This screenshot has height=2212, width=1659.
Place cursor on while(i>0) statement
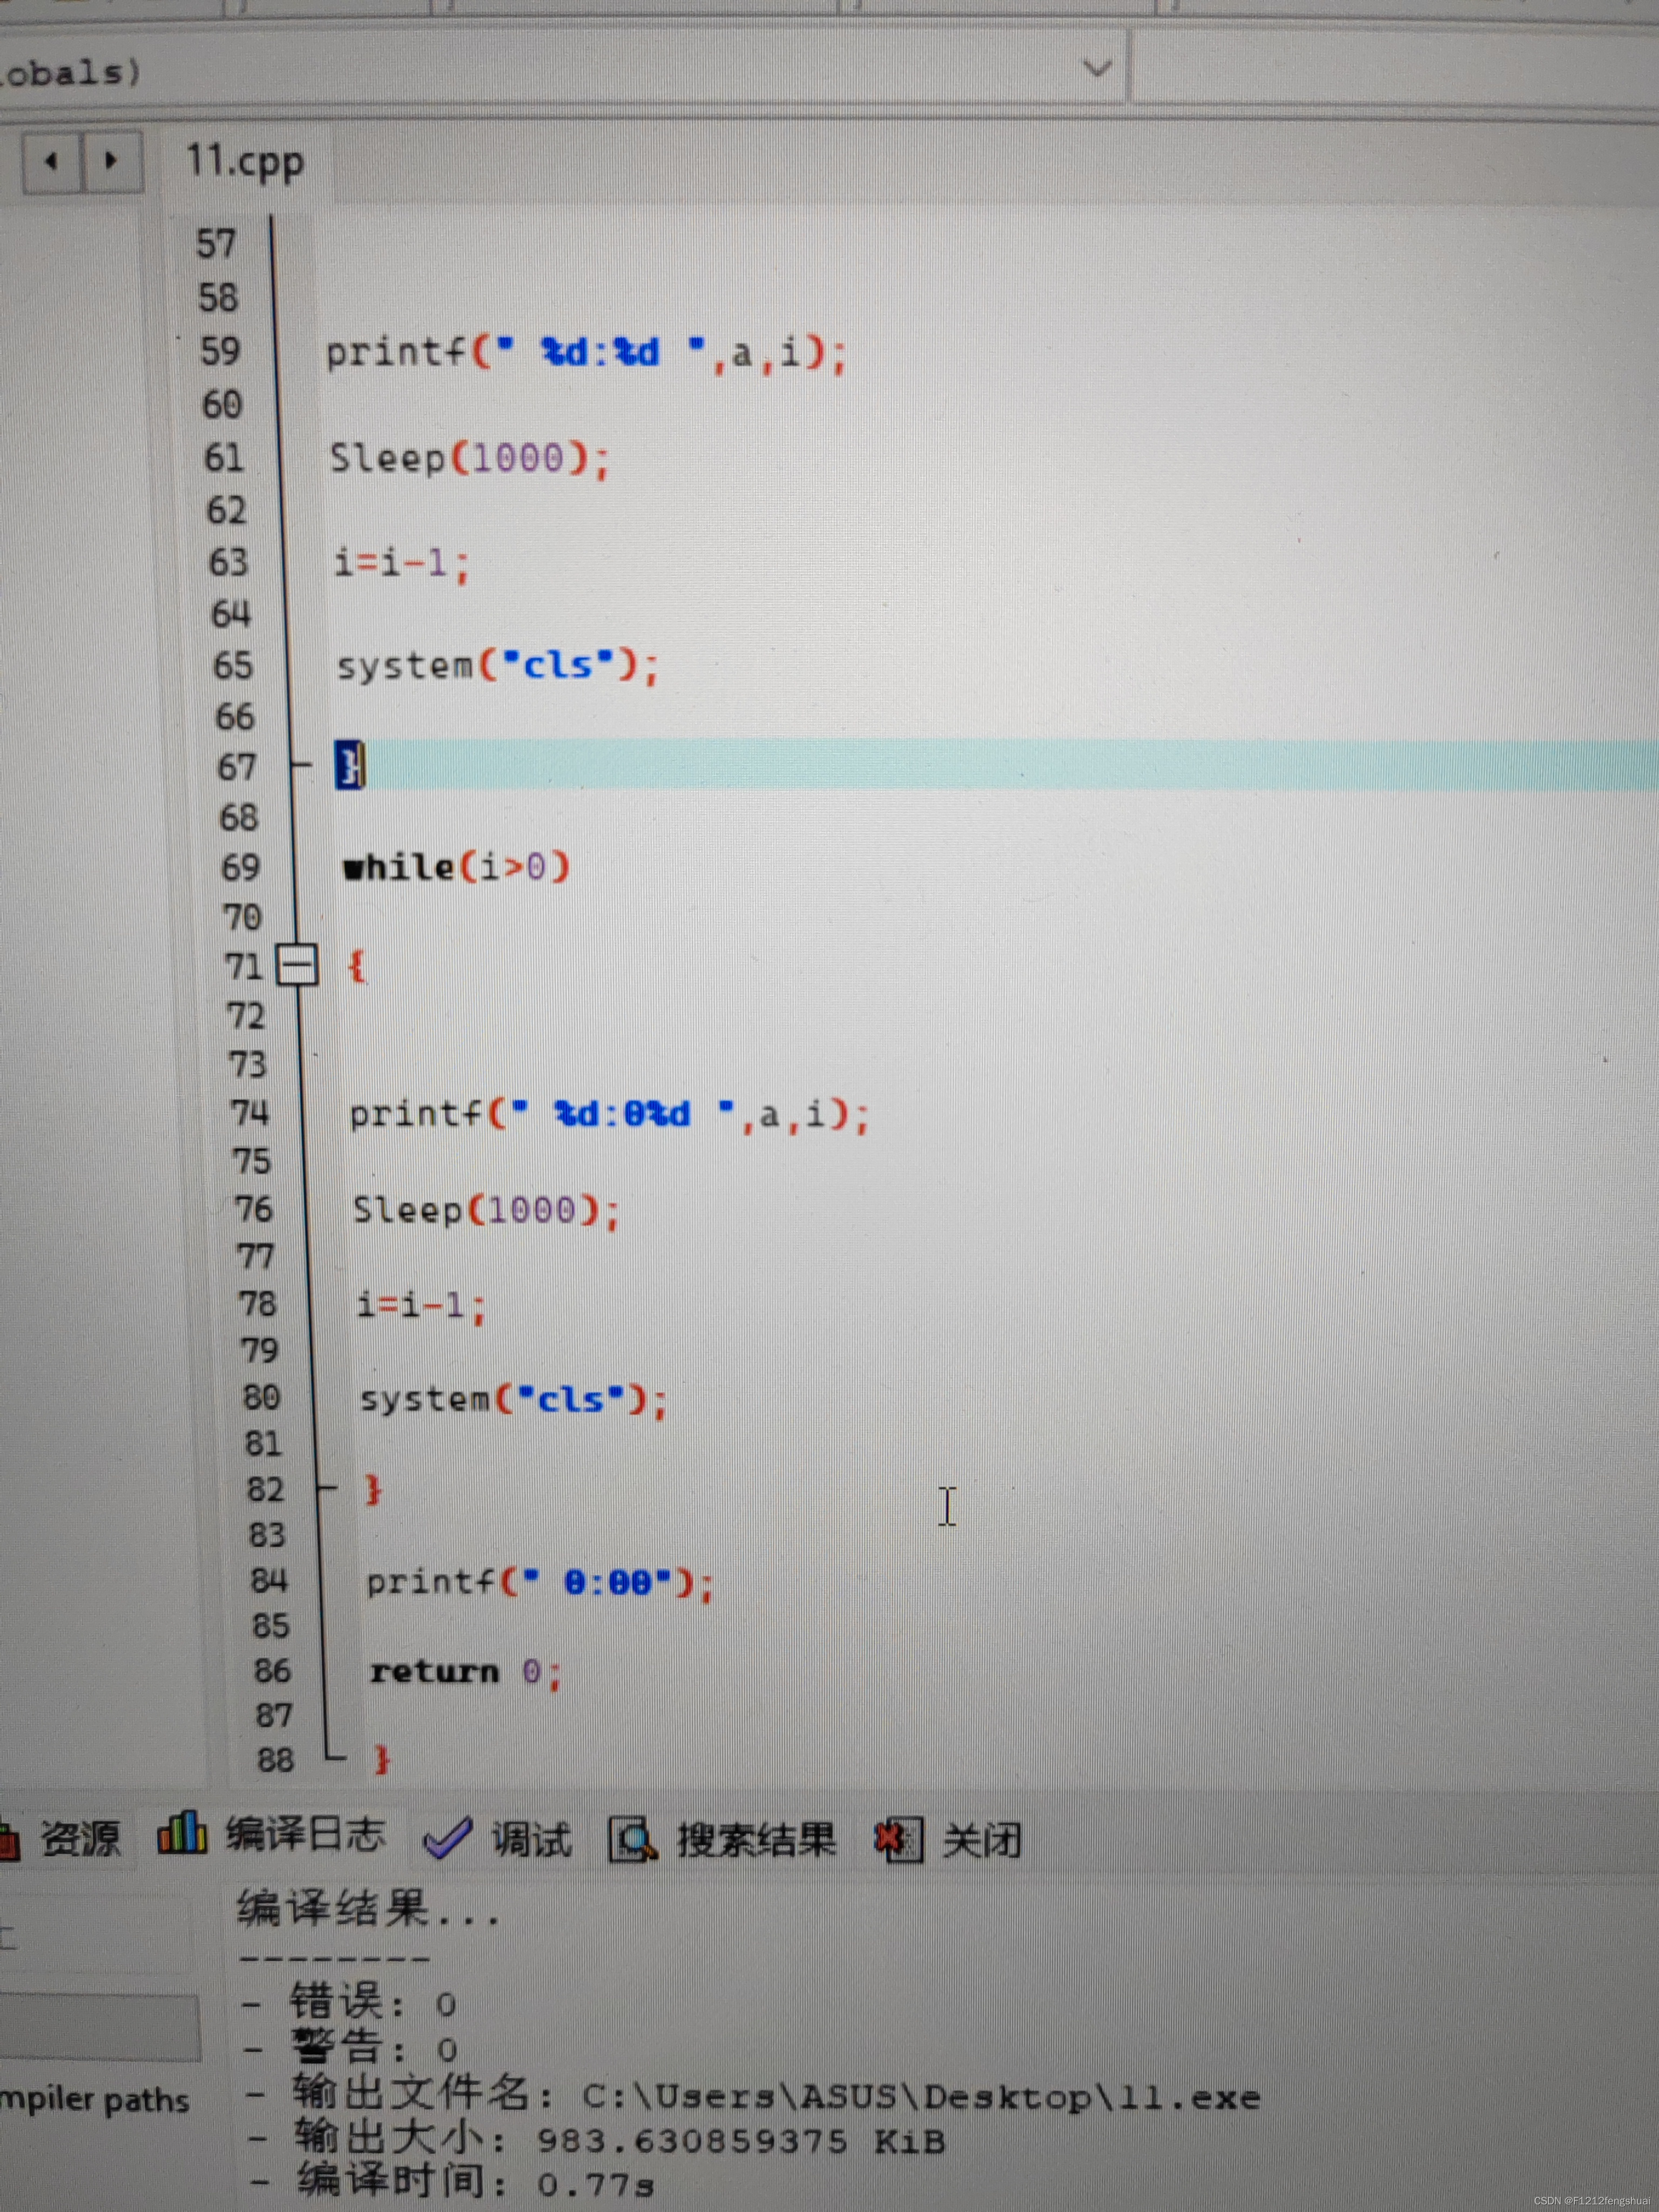coord(456,866)
